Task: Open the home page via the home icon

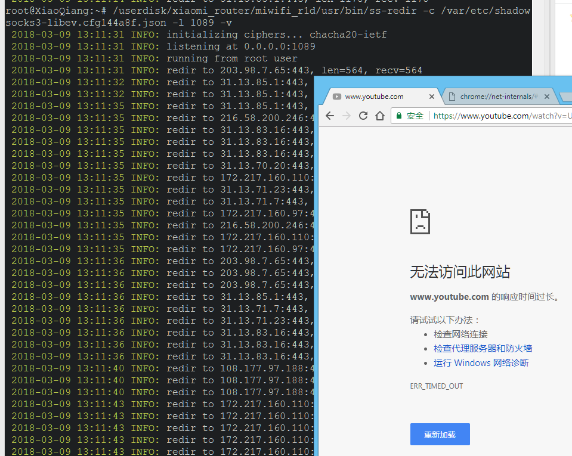Action: pos(379,116)
